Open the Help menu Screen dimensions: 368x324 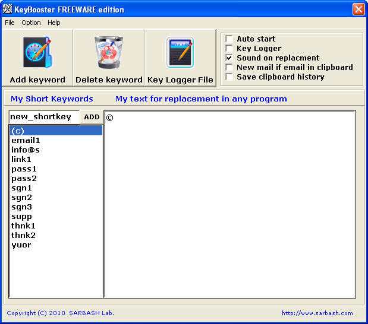point(54,23)
